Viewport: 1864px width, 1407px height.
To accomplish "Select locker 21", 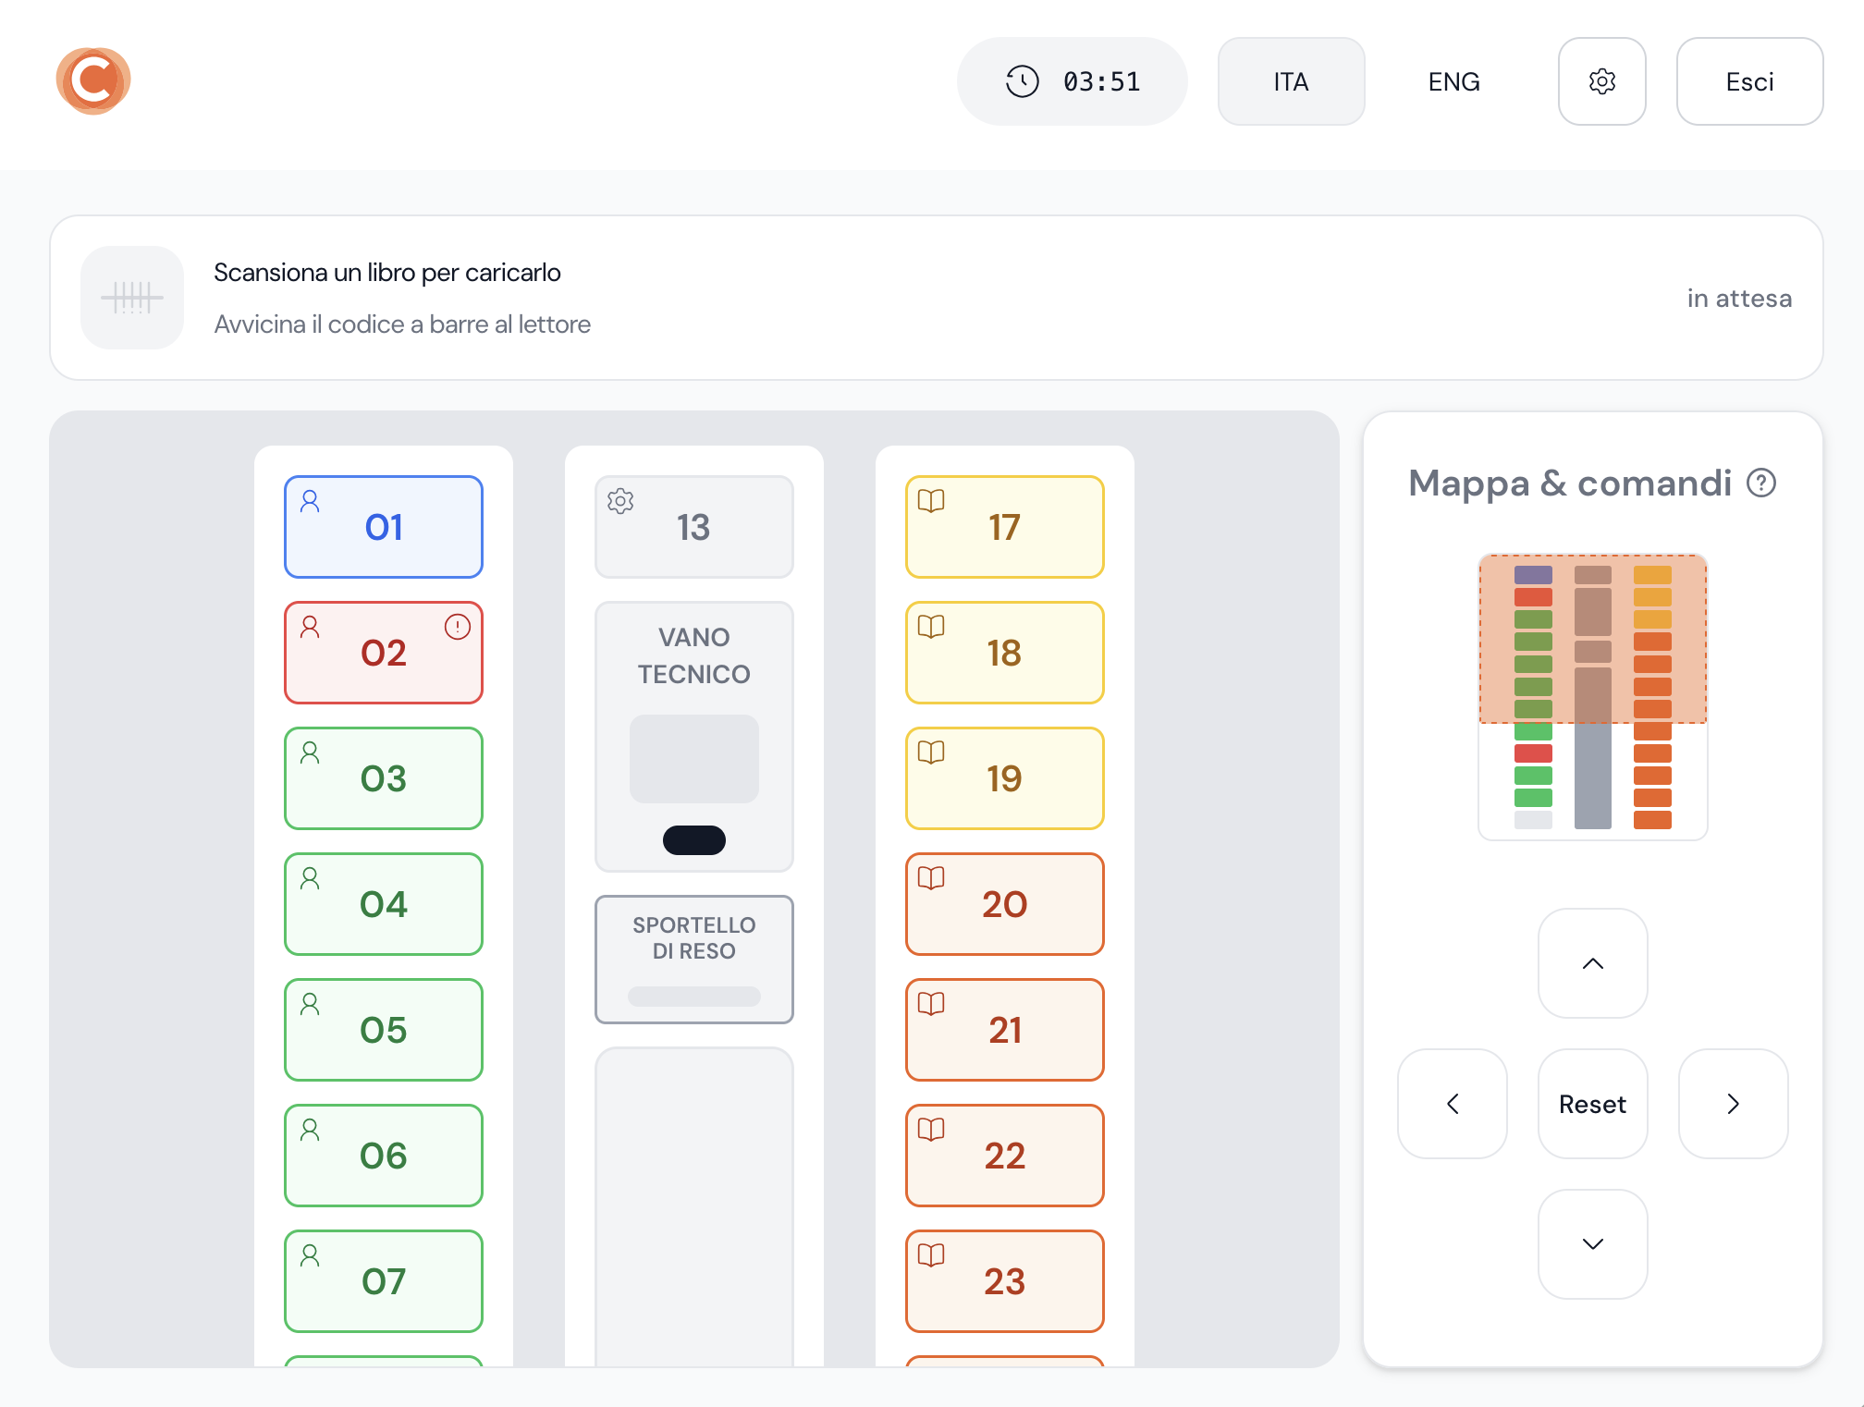I will point(1005,1030).
